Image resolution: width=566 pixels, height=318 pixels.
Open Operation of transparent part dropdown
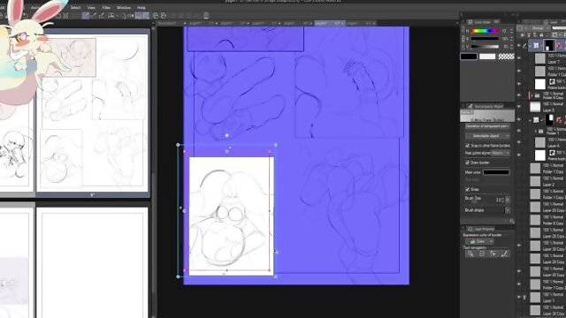(x=487, y=126)
